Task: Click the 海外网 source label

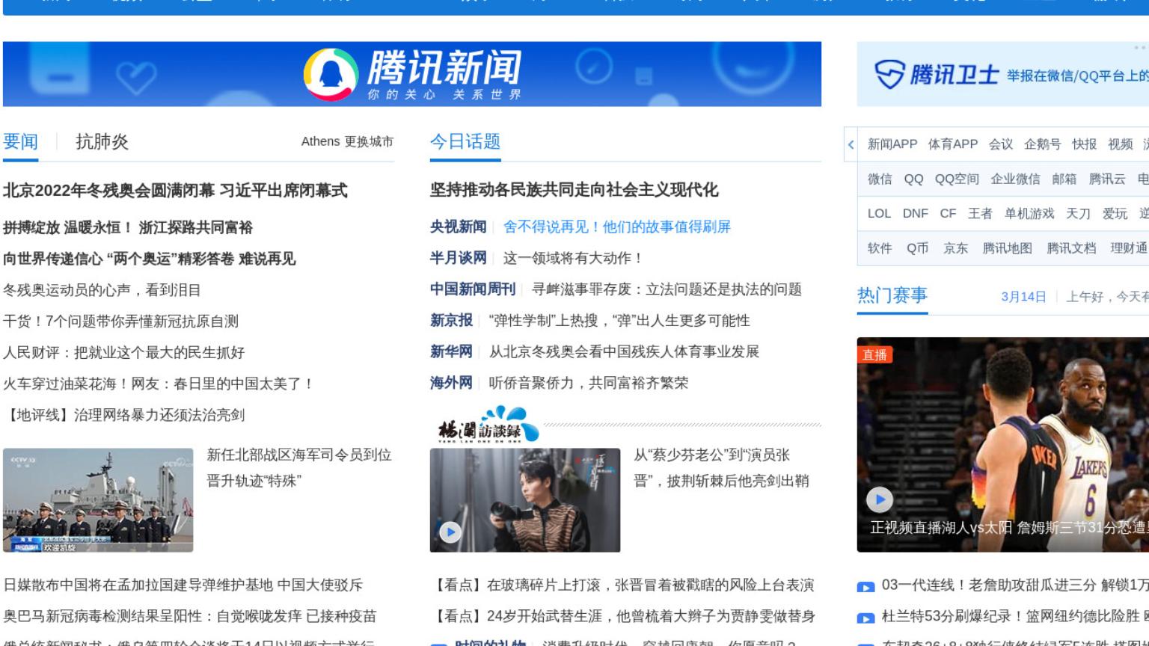Action: (451, 383)
